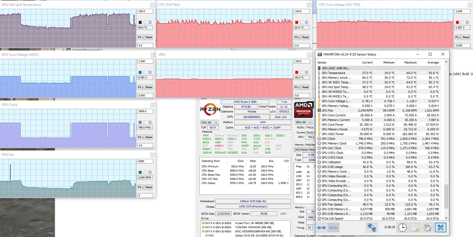This screenshot has width=473, height=237.
Task: Click the 12/25/2019 BIOS date field
Action: (x=223, y=214)
